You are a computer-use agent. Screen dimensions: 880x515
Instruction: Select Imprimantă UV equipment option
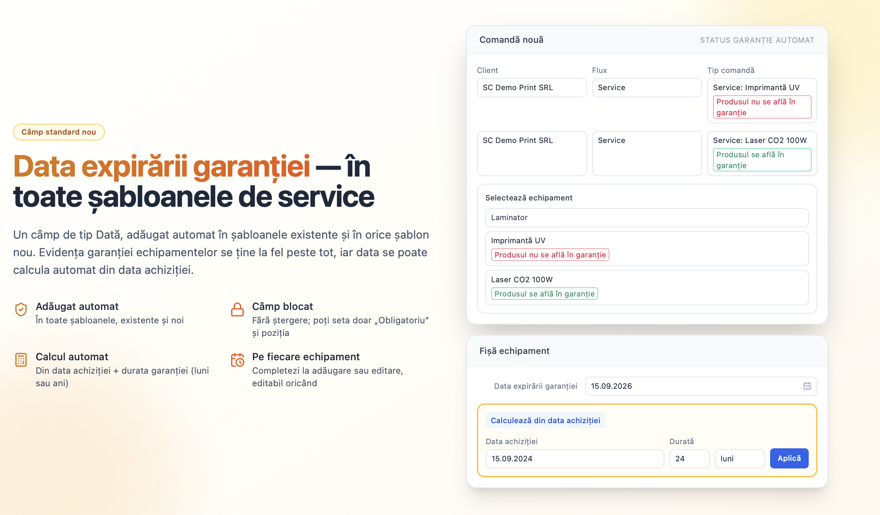[647, 249]
